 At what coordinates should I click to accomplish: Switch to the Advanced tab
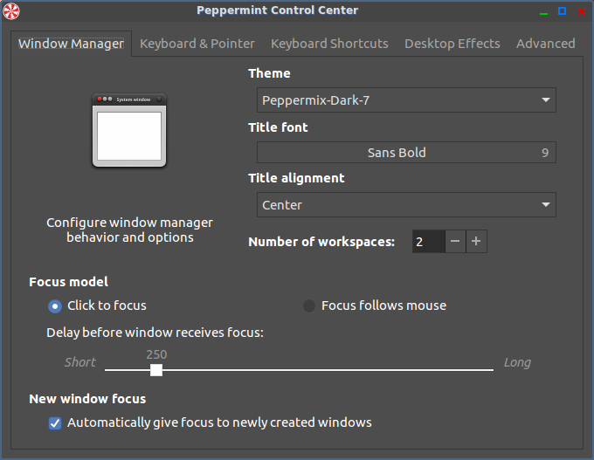coord(545,44)
